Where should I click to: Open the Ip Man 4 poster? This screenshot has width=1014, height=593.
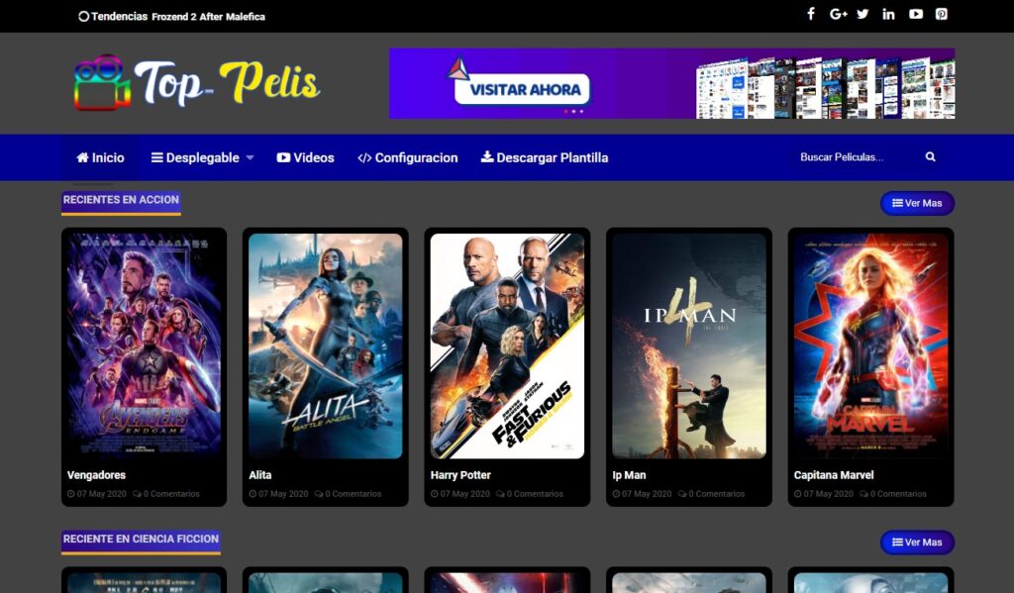coord(689,346)
